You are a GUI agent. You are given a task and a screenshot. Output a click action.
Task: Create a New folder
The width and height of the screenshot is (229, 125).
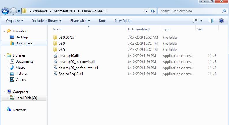123,21
